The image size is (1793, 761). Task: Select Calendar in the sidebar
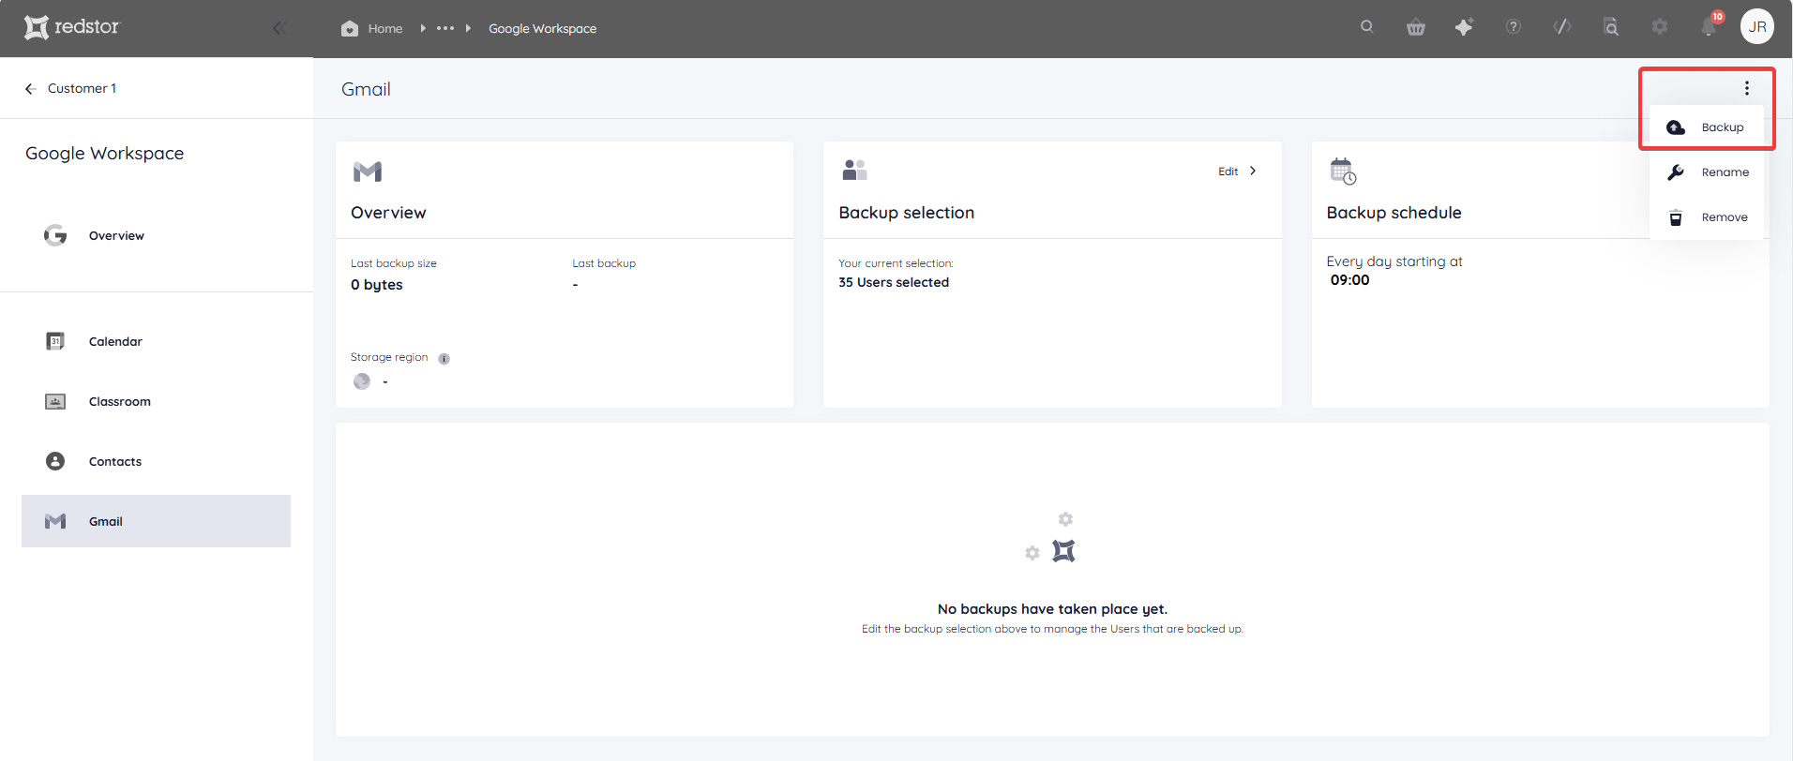[156, 341]
